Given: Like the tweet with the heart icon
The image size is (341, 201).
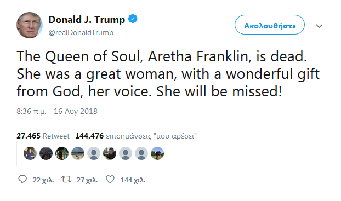Looking at the screenshot, I should pyautogui.click(x=110, y=180).
